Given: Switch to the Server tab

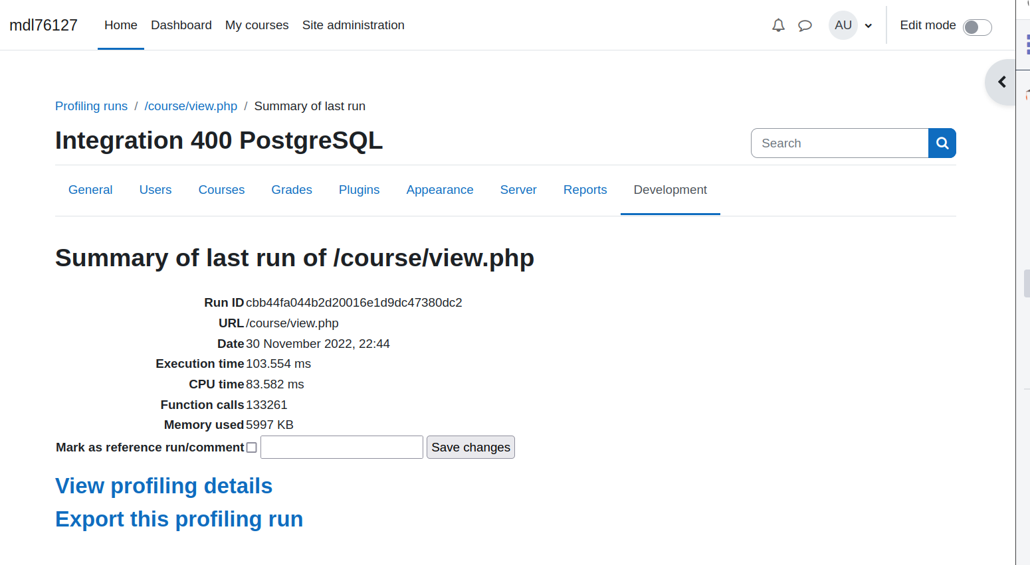Looking at the screenshot, I should click(518, 190).
